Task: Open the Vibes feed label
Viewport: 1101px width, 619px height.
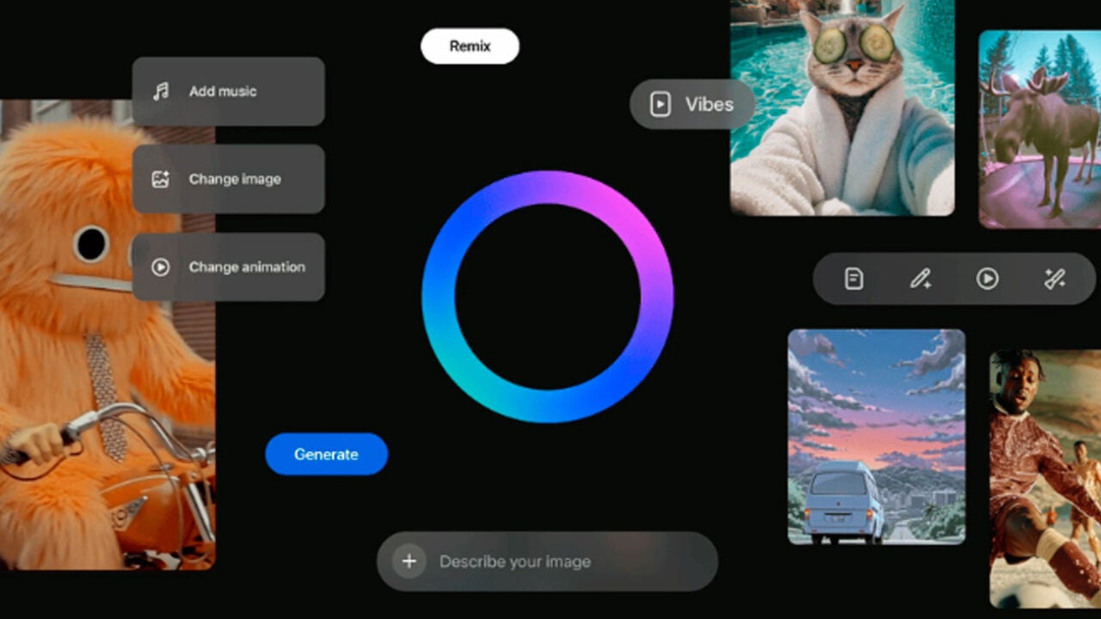Action: (x=692, y=105)
